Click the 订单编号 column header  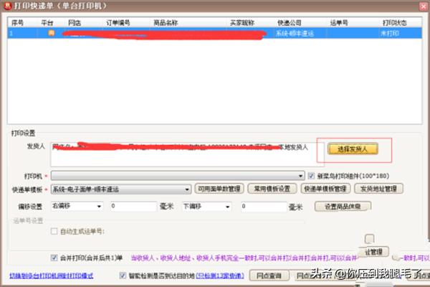point(118,22)
